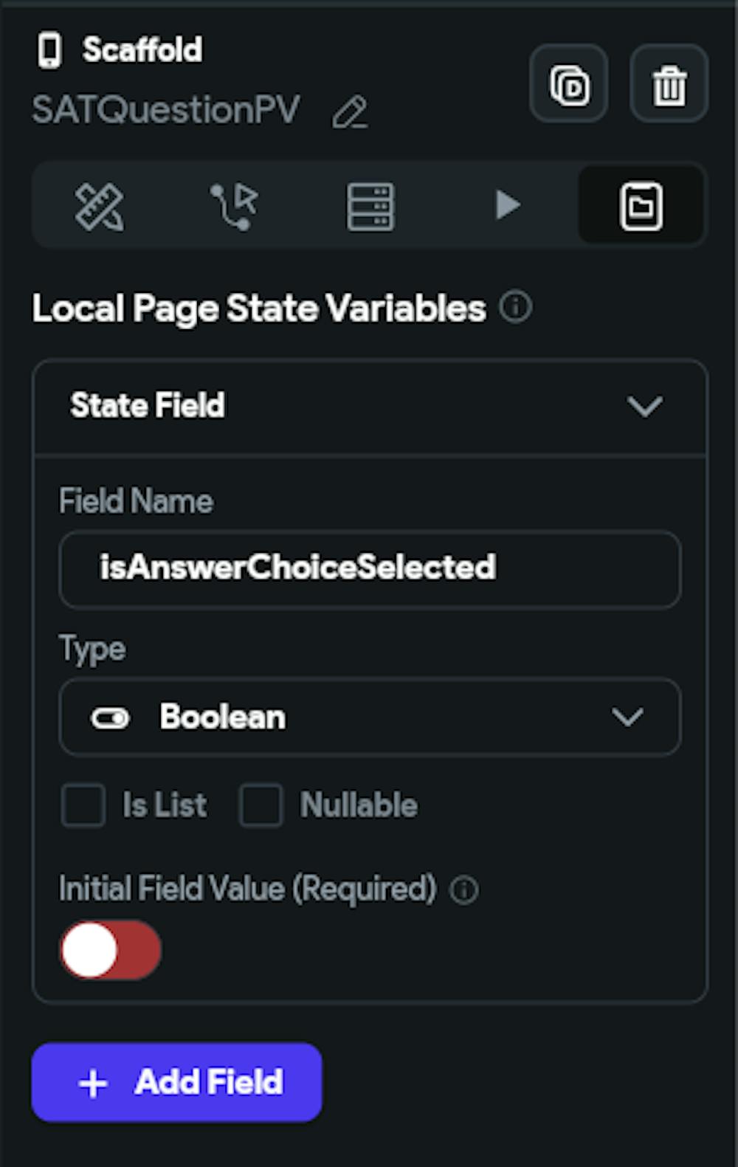Click the Add Field button
Viewport: 738px width, 1167px height.
click(177, 1082)
